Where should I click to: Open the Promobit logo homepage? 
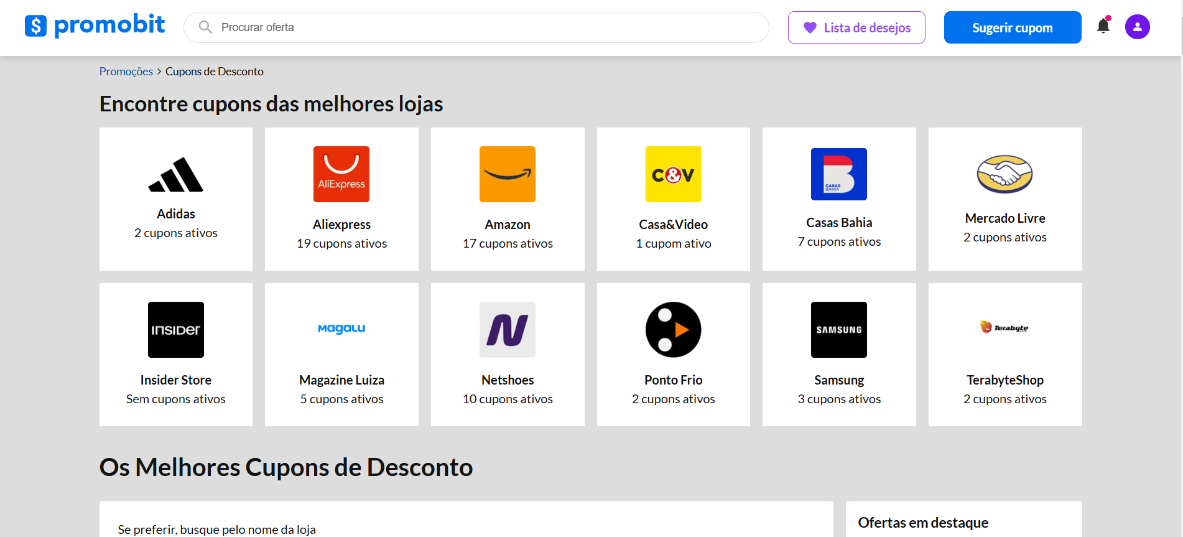pyautogui.click(x=95, y=26)
